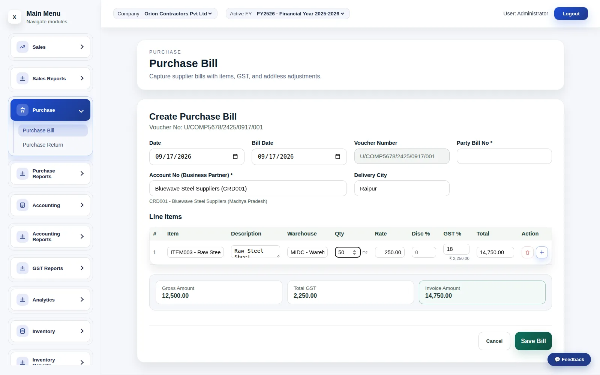Click the Raw Steel Sheet description box
600x375 pixels.
(255, 252)
